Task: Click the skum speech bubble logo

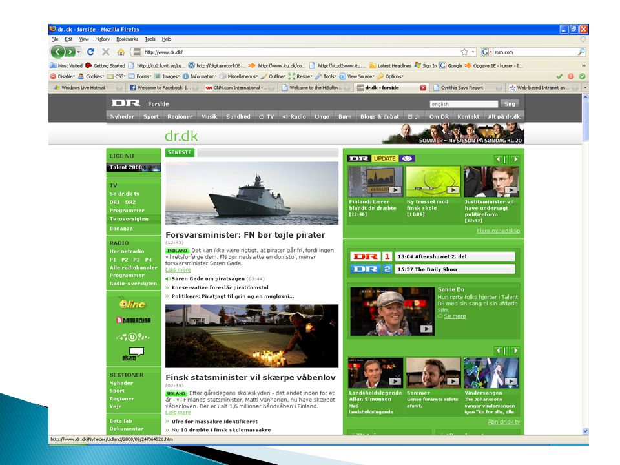Action: pyautogui.click(x=133, y=353)
